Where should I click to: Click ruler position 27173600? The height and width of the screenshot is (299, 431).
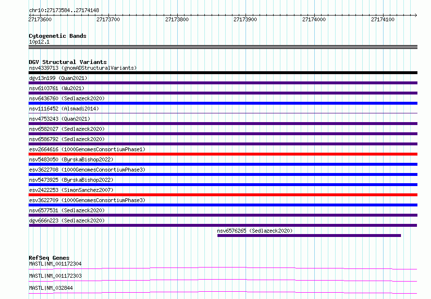(40, 19)
